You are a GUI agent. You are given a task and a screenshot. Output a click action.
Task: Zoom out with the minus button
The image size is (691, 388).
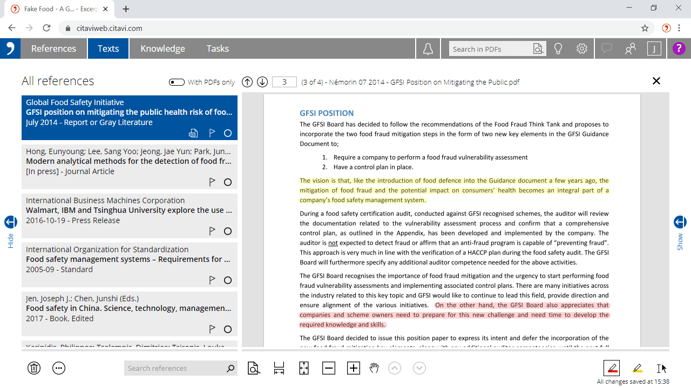pyautogui.click(x=329, y=368)
